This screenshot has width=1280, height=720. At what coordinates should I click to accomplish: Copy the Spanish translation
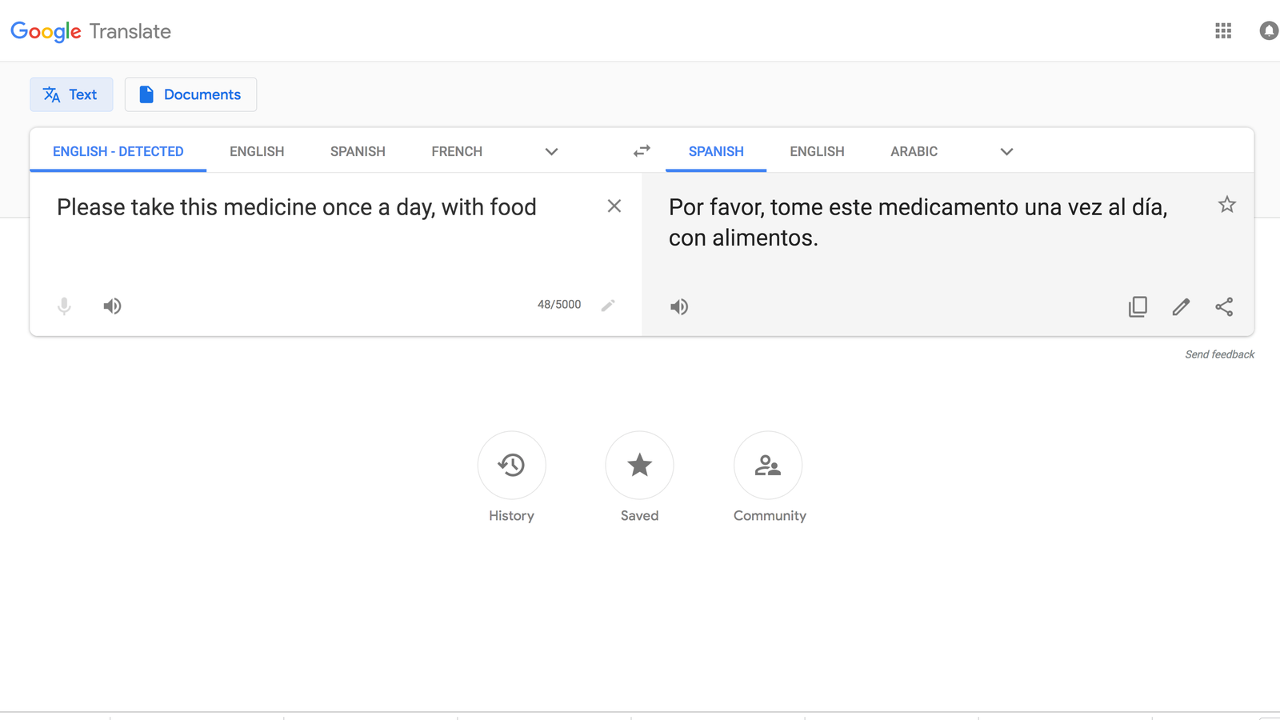[1138, 307]
